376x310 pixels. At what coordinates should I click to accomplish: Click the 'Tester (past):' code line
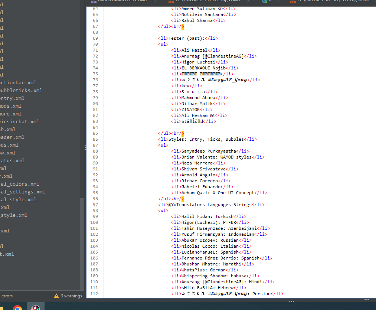[188, 38]
